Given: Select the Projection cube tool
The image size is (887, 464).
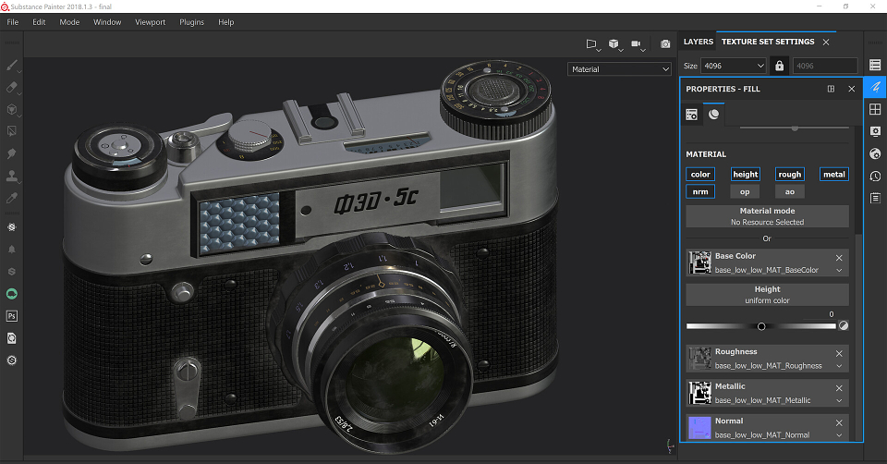Looking at the screenshot, I should coord(11,109).
